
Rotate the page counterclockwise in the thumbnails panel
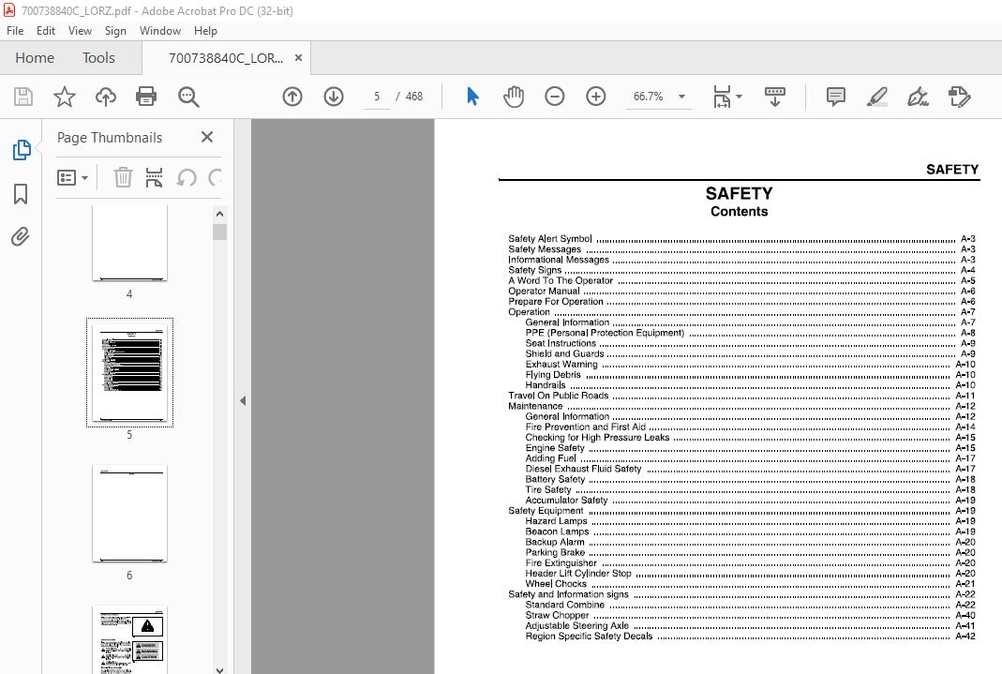186,177
